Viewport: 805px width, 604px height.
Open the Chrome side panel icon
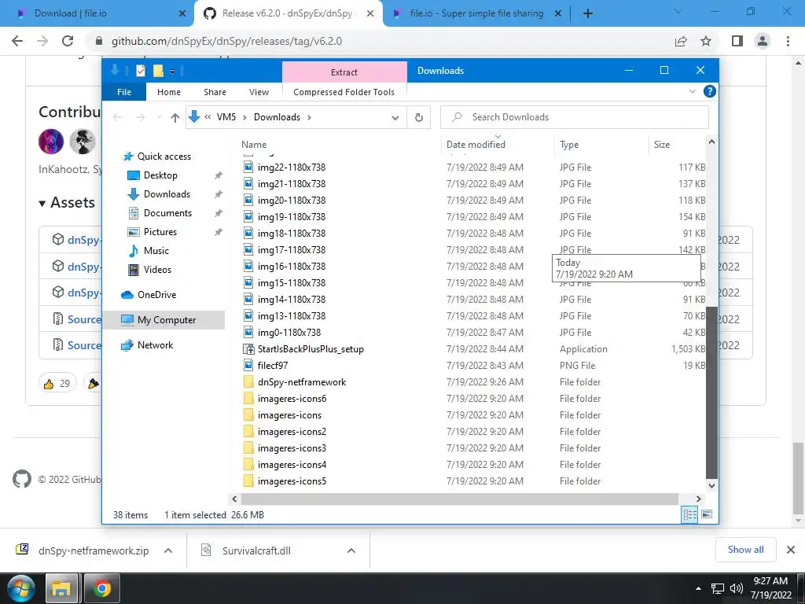pos(737,41)
